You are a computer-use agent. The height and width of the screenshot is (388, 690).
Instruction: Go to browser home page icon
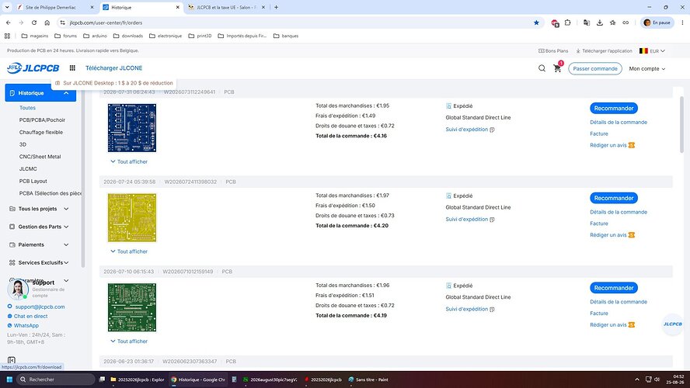pos(47,23)
